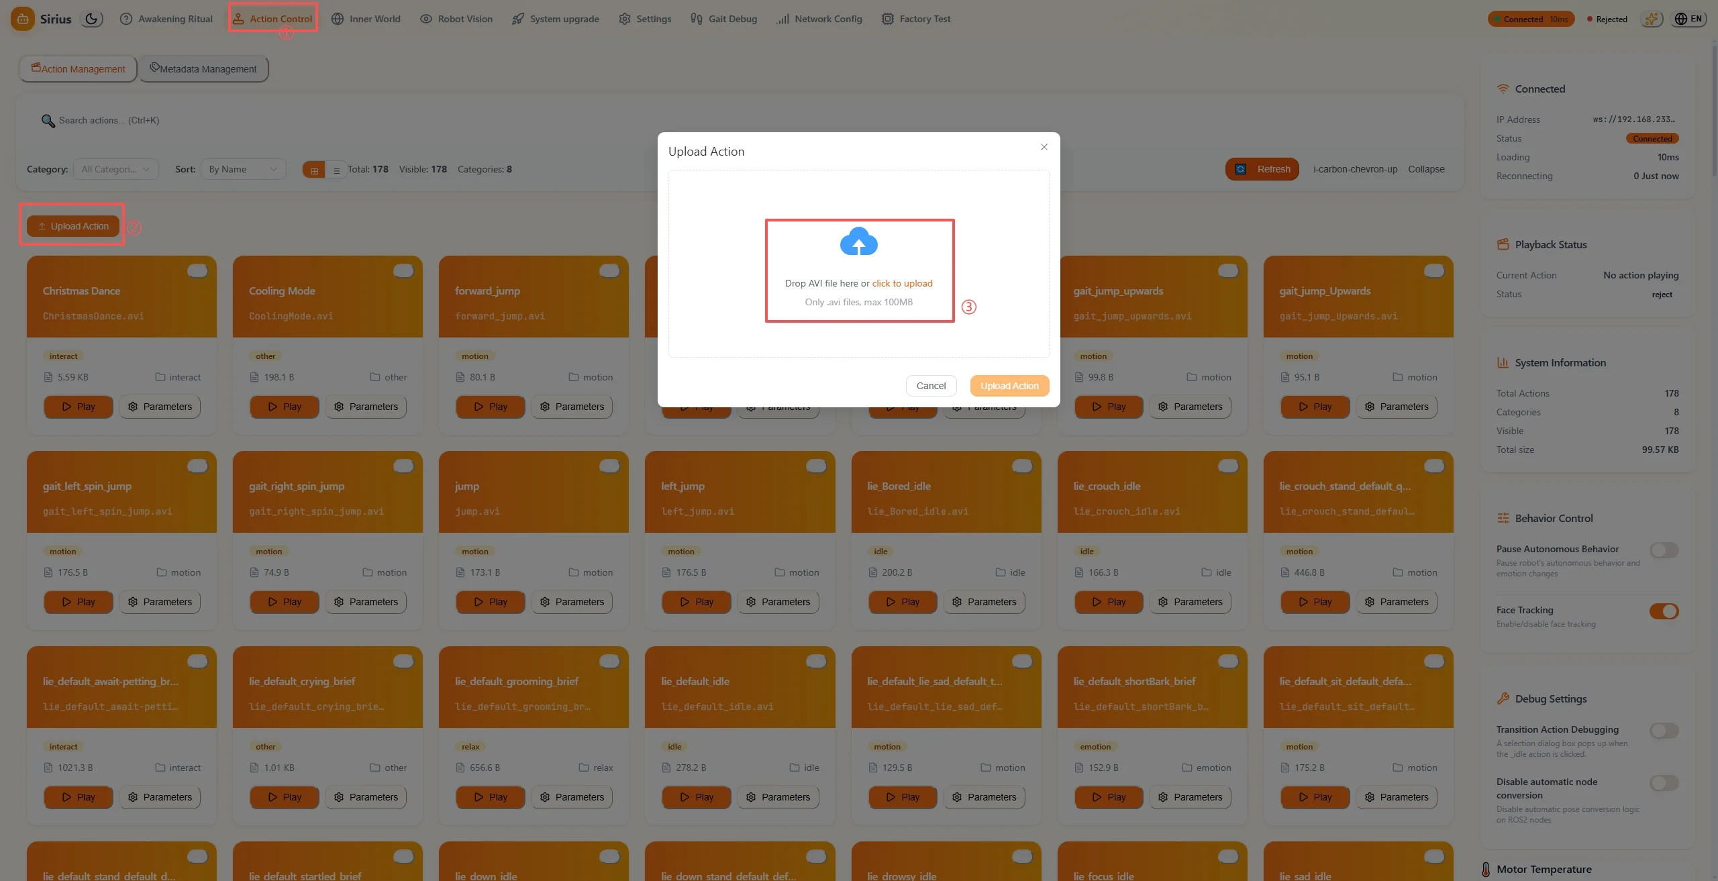
Task: Open the Awakening Ritual page
Action: (166, 19)
